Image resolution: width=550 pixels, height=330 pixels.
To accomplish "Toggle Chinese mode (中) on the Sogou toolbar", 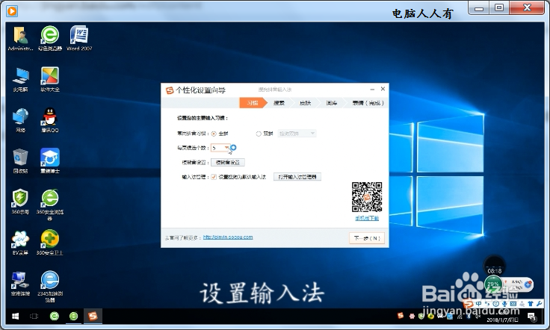I will (478, 303).
